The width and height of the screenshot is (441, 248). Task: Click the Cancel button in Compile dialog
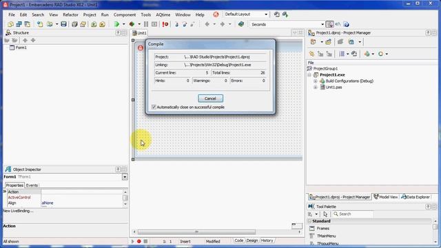click(x=210, y=99)
